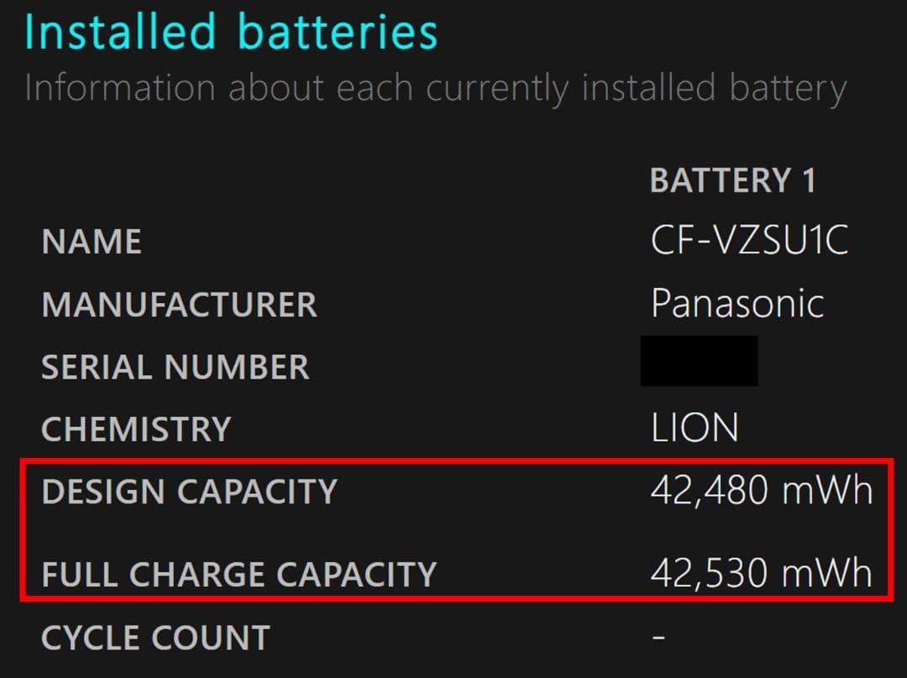Select the MANUFACTURER row label

[179, 305]
